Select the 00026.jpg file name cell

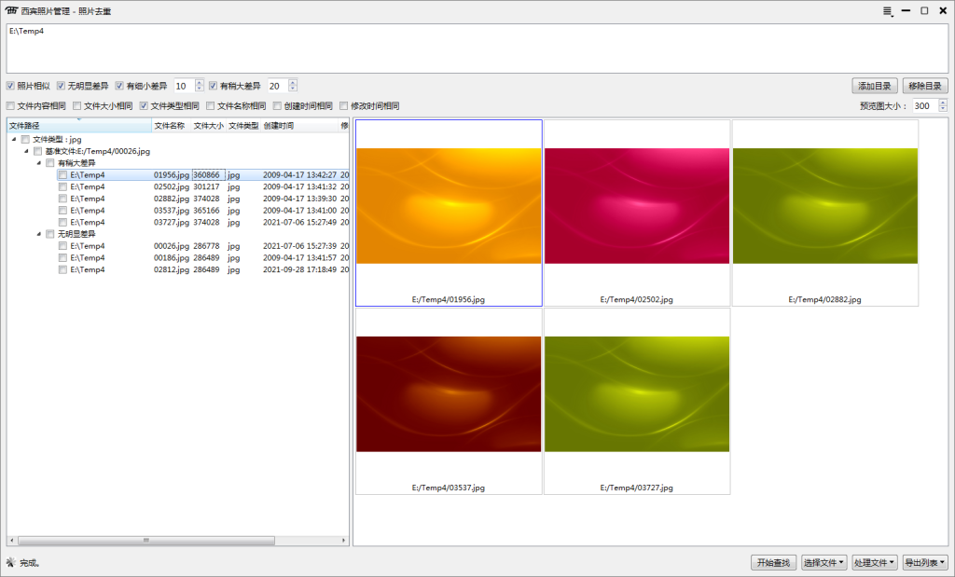[172, 246]
